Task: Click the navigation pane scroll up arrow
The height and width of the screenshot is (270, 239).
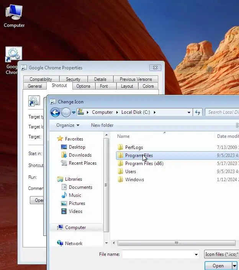Action: tap(106, 135)
